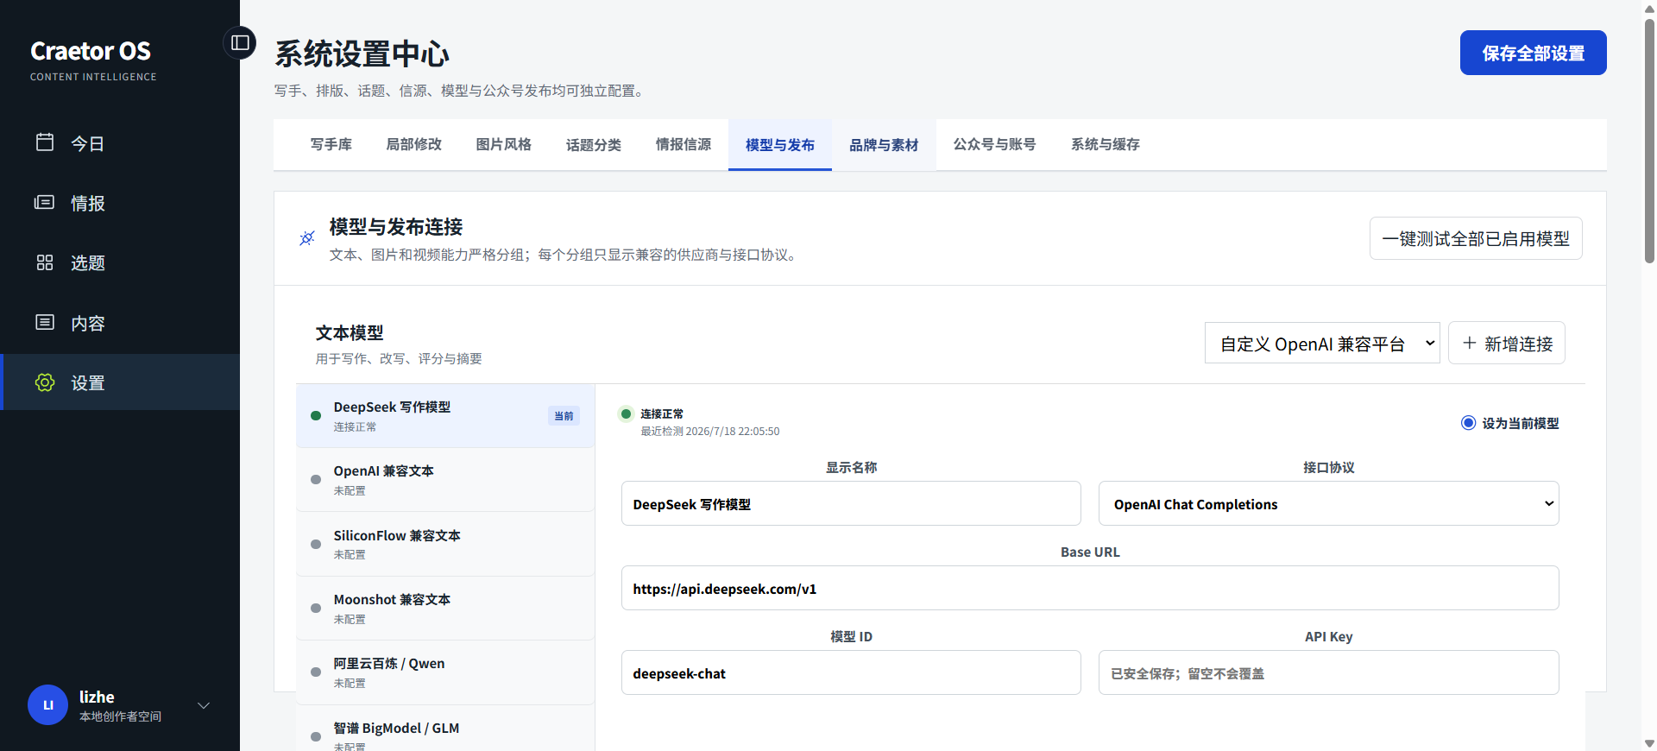Image resolution: width=1657 pixels, height=751 pixels.
Task: Select the OpenAI 兼容文本 connection
Action: click(445, 480)
